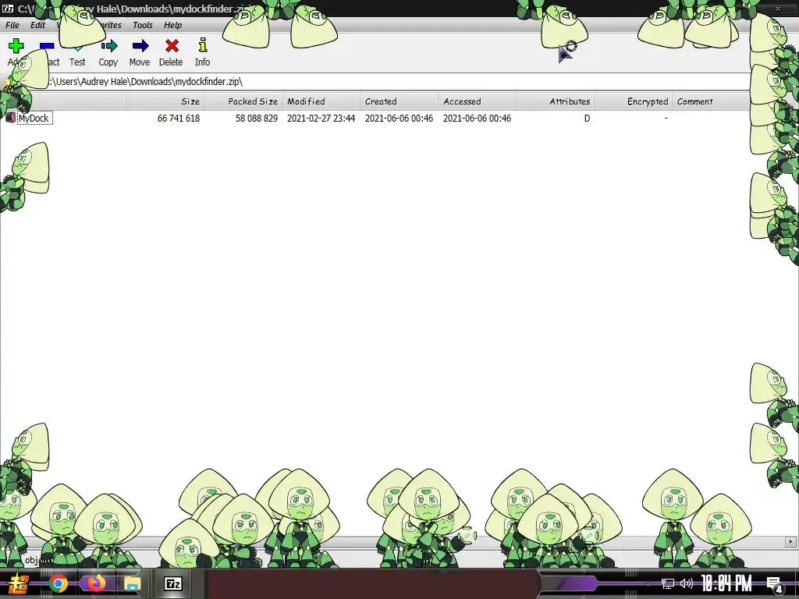Select the MyDock folder row
Screen dimensions: 799x599
click(x=375, y=119)
